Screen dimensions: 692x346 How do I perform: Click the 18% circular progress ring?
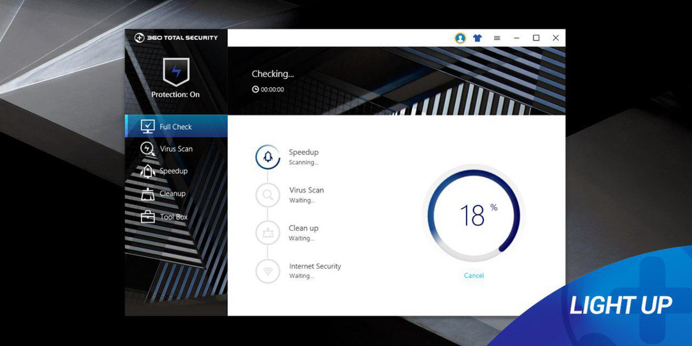[x=473, y=215]
